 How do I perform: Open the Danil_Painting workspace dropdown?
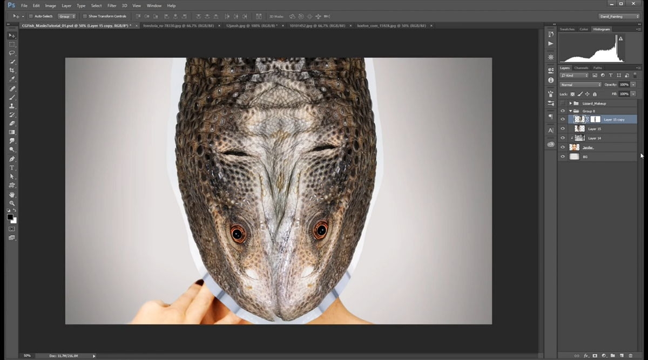click(x=619, y=16)
